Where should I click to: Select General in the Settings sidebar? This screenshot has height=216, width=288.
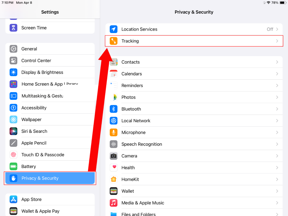click(x=29, y=49)
